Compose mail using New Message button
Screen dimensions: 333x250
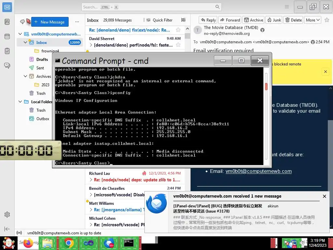tap(50, 22)
